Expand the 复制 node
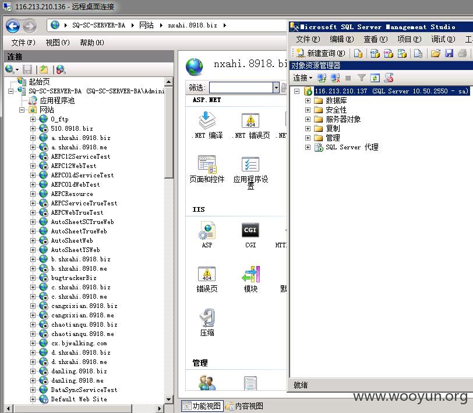The height and width of the screenshot is (413, 473). 308,128
